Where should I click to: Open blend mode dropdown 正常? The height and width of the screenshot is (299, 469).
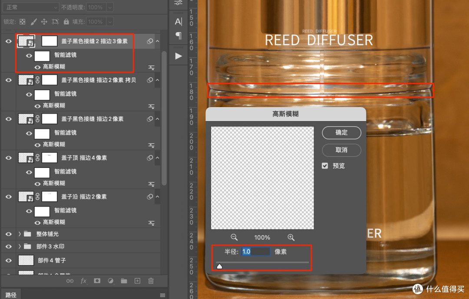(31, 7)
